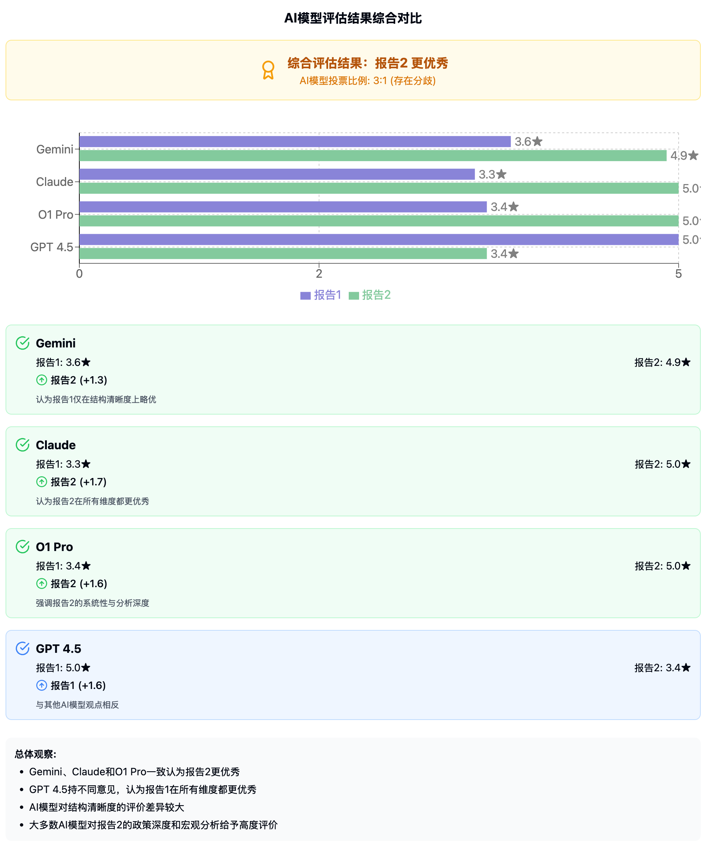Click the green up-arrow icon in Claude card
Viewport: 710px width, 852px height.
pyautogui.click(x=42, y=482)
